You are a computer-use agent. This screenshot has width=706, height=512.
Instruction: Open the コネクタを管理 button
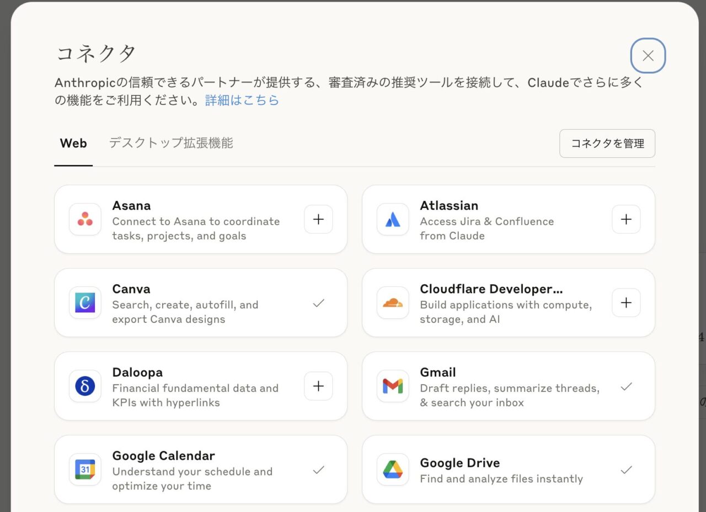(x=607, y=143)
